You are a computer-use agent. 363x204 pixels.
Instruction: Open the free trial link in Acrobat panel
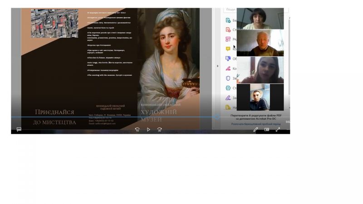pyautogui.click(x=256, y=124)
